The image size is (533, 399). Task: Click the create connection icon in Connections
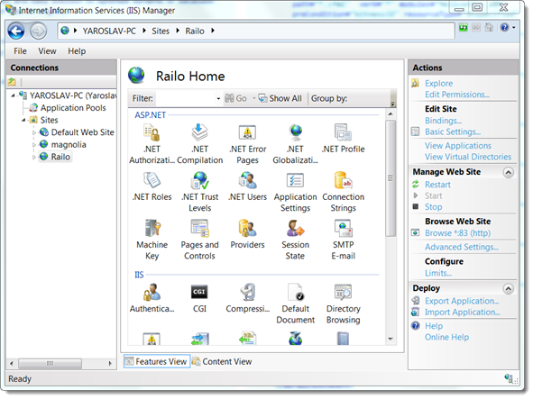click(13, 81)
